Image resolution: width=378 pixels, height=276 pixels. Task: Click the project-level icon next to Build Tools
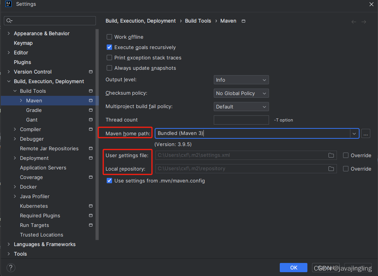point(91,91)
